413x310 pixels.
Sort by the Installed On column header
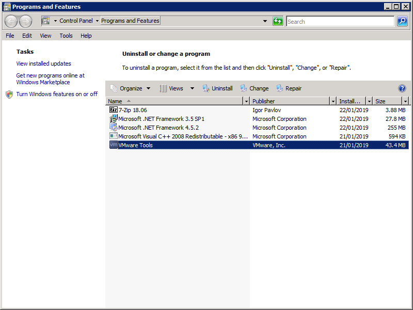[x=352, y=101]
